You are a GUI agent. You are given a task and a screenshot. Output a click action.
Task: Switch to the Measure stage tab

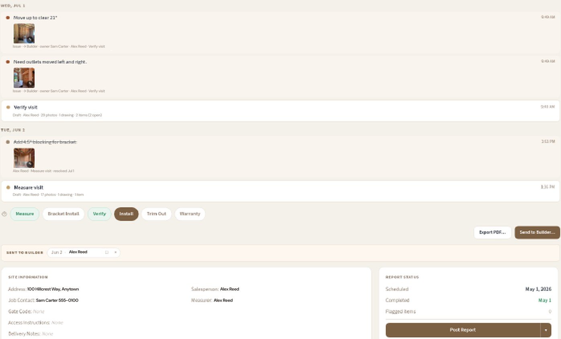(25, 214)
